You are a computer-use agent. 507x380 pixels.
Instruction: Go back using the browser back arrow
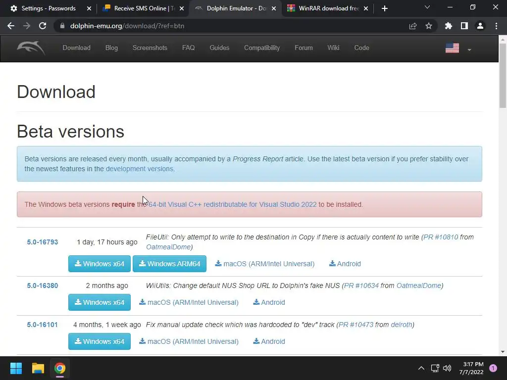tap(11, 26)
